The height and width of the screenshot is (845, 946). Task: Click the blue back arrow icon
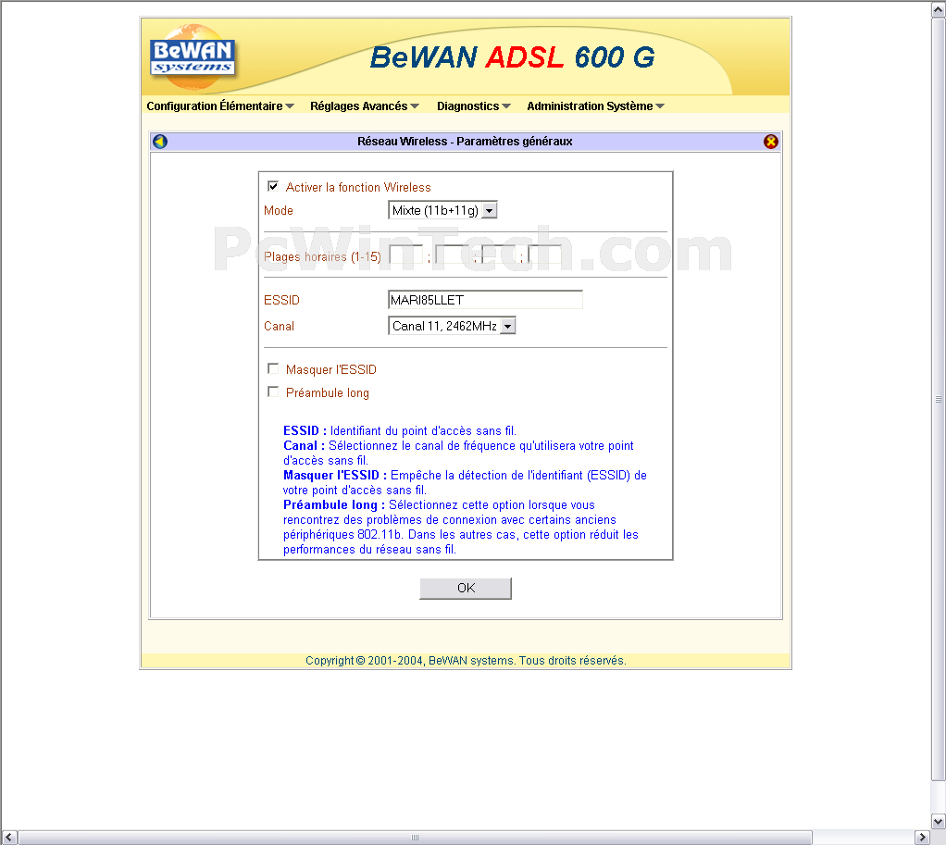click(160, 142)
